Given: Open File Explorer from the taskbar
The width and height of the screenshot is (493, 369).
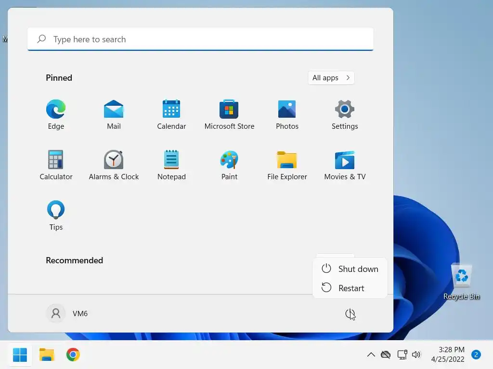Looking at the screenshot, I should 47,355.
